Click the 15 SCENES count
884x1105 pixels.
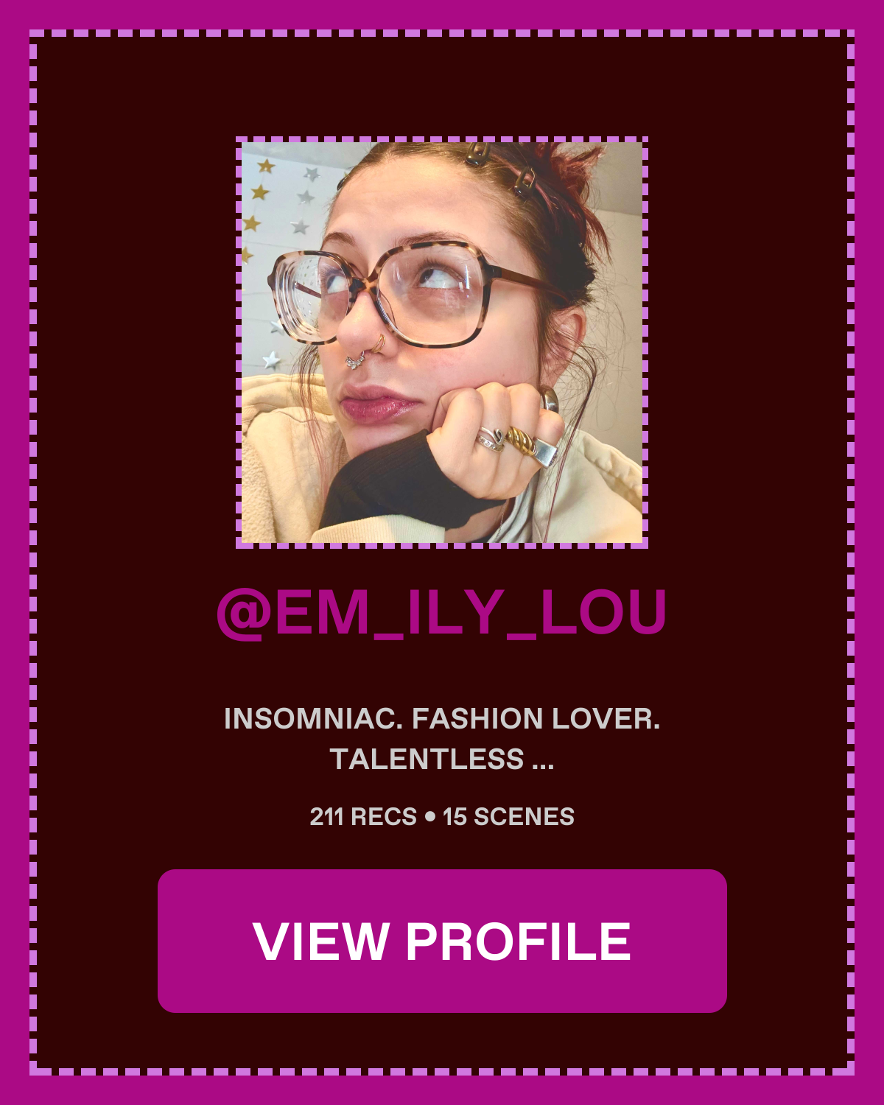[508, 816]
